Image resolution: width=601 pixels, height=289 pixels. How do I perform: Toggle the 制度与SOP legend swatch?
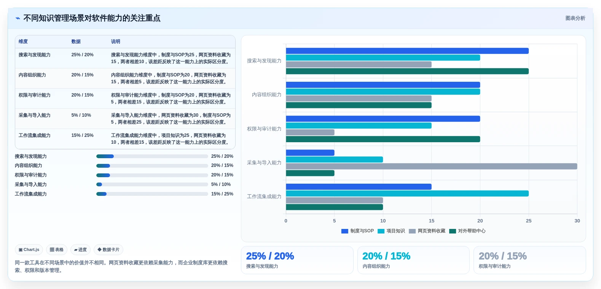(345, 231)
